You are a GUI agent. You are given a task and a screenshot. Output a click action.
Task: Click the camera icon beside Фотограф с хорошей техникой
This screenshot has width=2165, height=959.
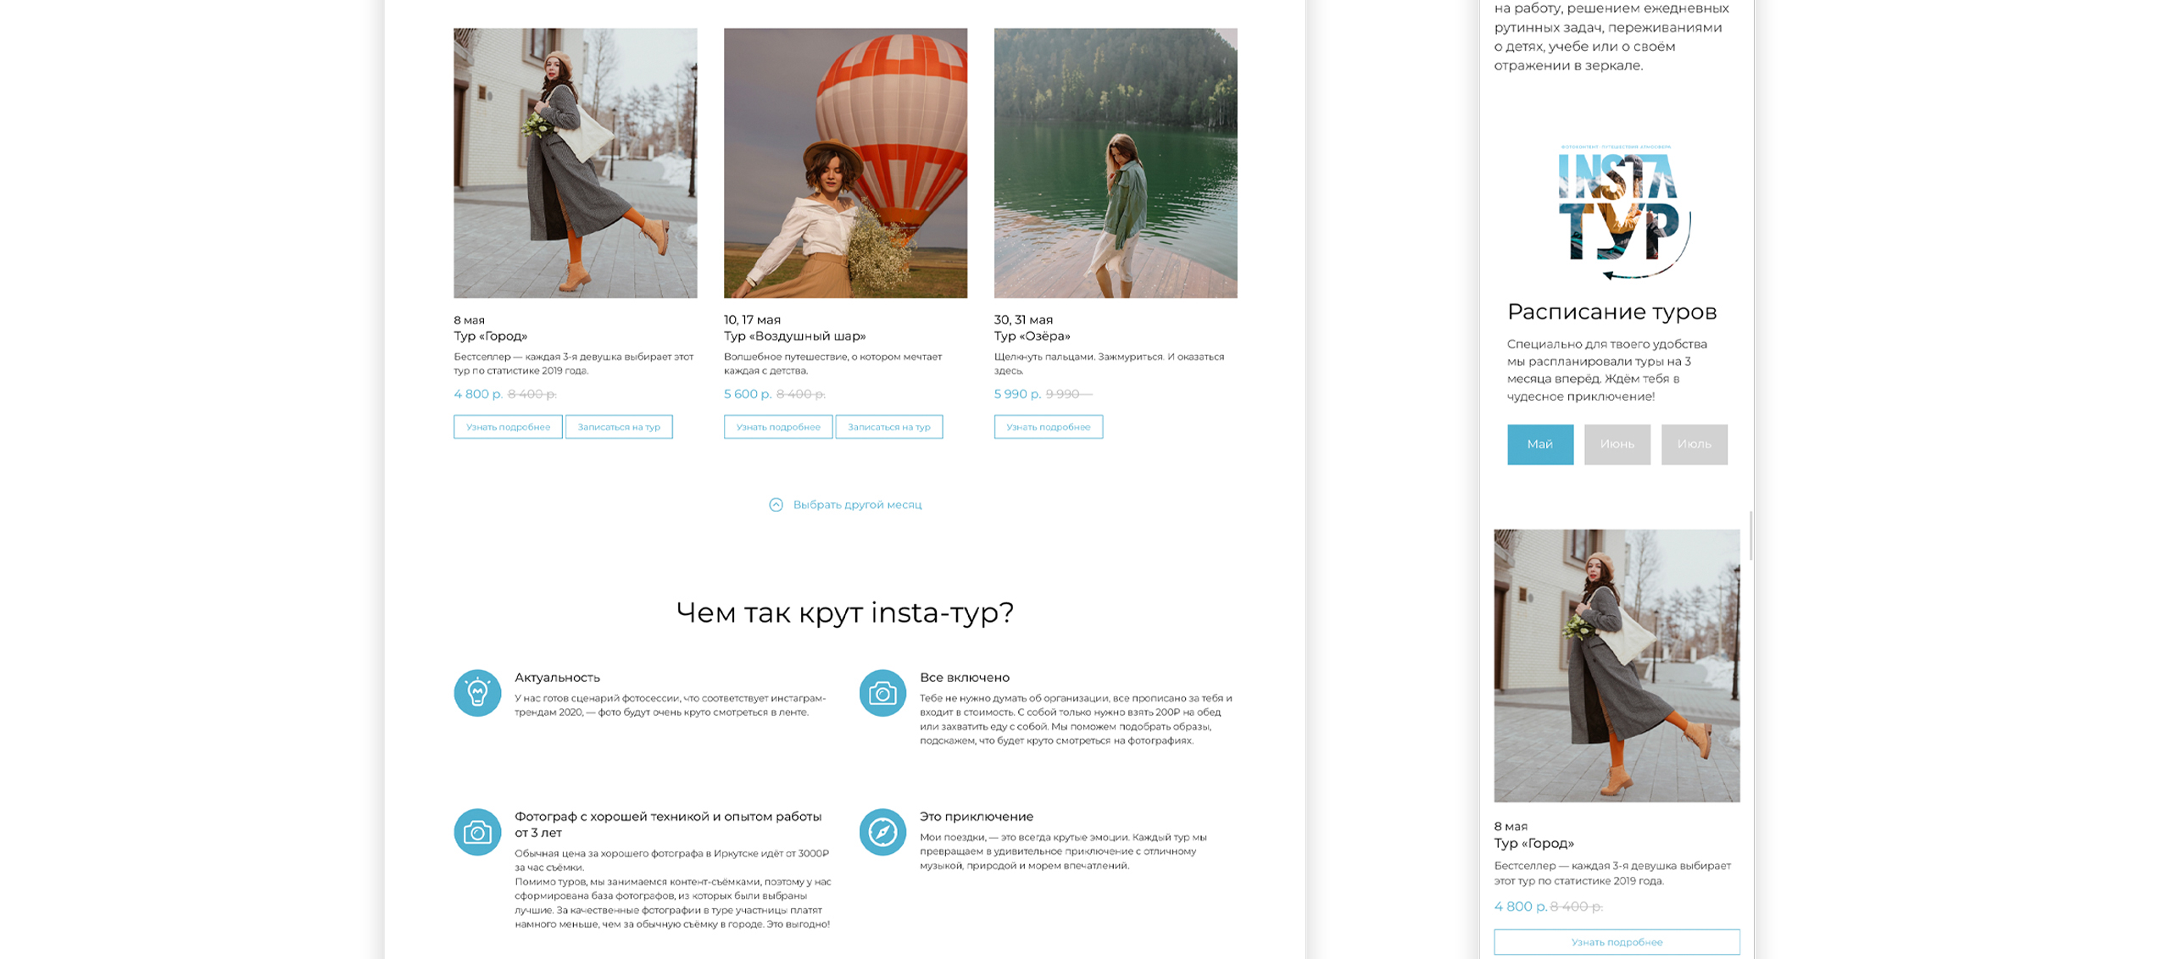(x=477, y=832)
